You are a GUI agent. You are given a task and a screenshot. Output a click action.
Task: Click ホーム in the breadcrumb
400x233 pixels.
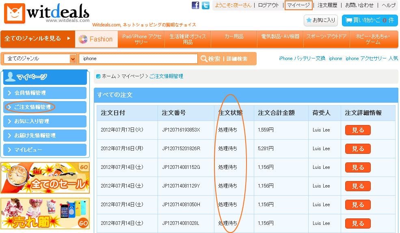109,76
